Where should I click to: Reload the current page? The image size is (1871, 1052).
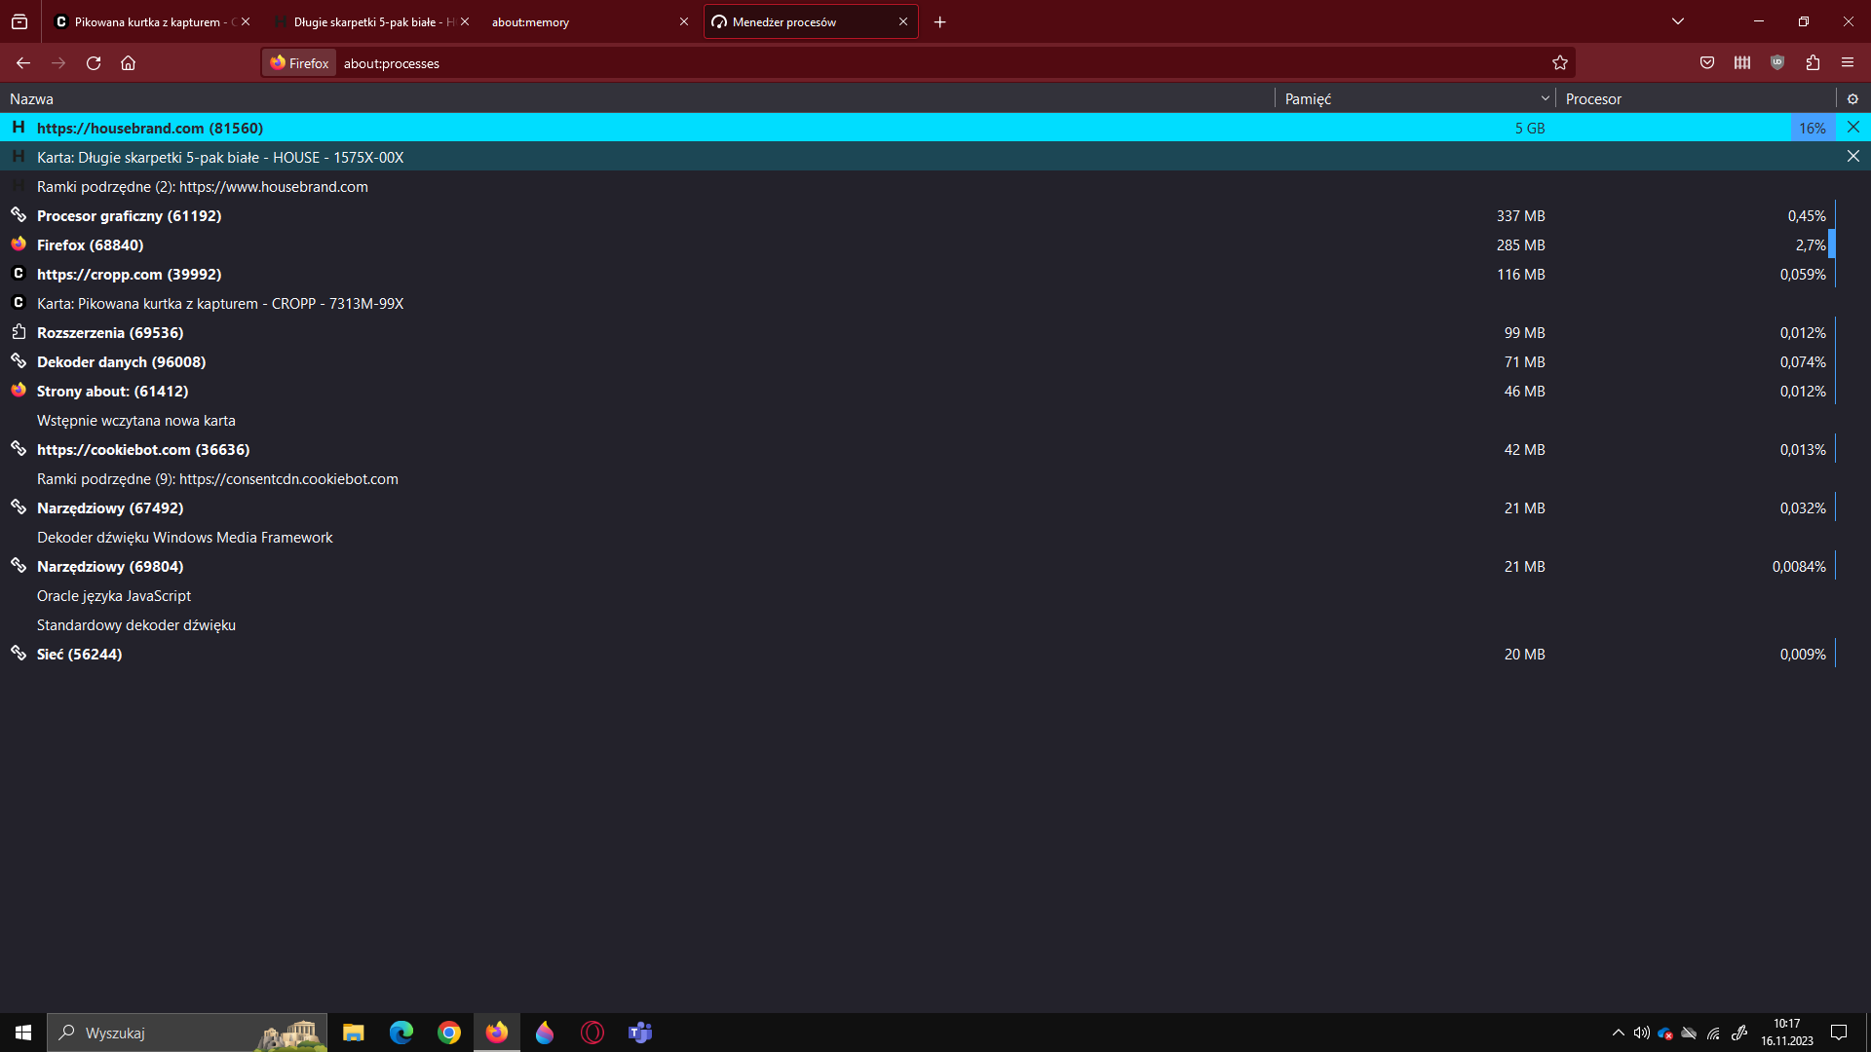pos(94,63)
